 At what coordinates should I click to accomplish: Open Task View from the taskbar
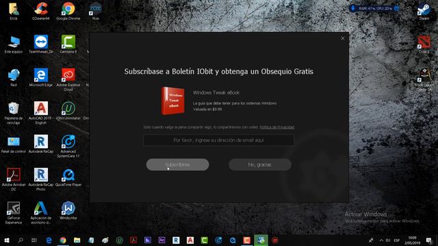pyautogui.click(x=34, y=240)
